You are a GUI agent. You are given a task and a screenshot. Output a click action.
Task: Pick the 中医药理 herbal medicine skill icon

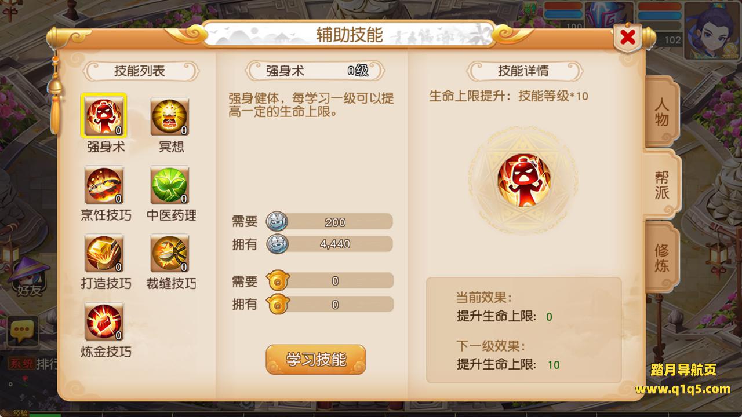tap(170, 185)
